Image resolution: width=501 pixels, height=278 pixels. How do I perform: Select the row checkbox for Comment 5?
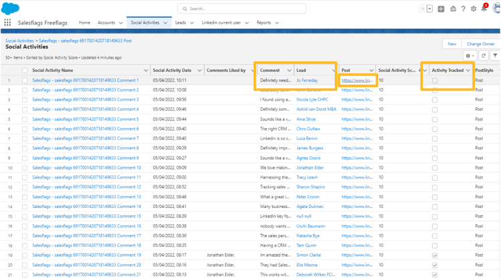click(x=25, y=119)
